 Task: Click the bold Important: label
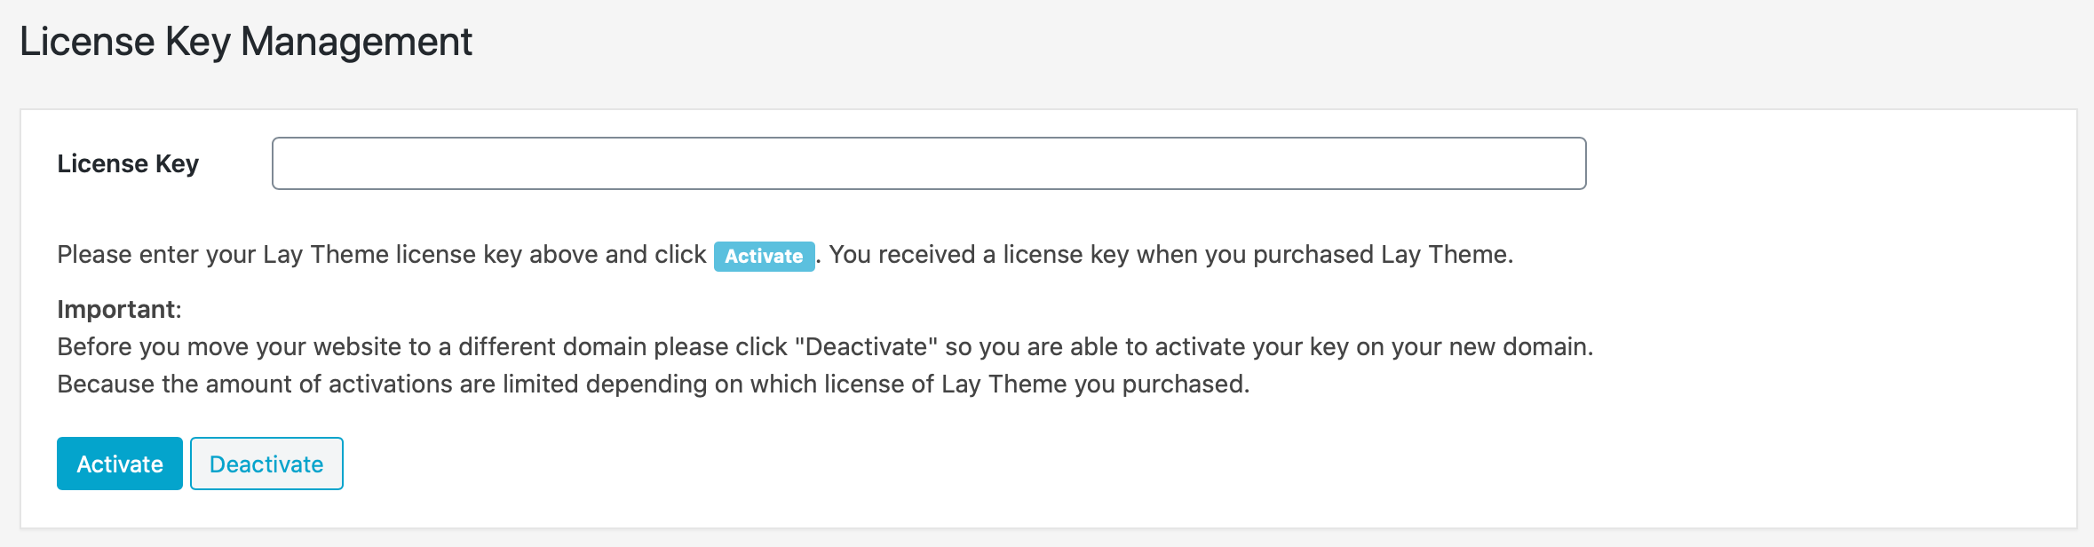click(x=119, y=309)
